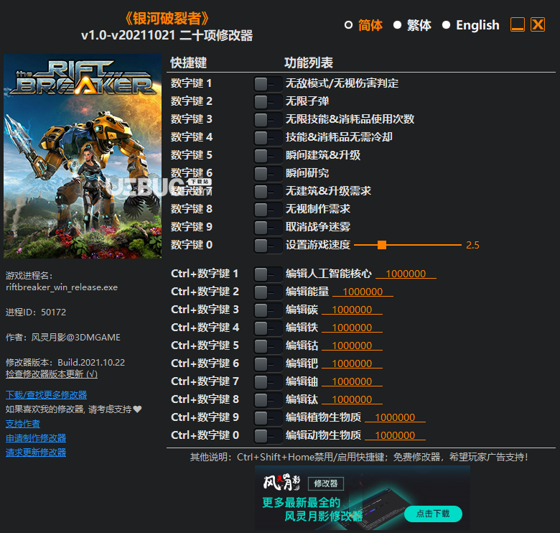Click the 风灵月影 logo in banner
560x533 pixels.
[x=281, y=483]
